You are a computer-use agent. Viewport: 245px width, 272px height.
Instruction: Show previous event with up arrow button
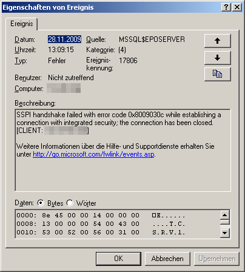(x=218, y=41)
